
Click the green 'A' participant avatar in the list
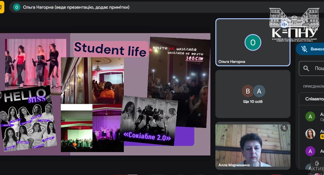click(x=310, y=116)
